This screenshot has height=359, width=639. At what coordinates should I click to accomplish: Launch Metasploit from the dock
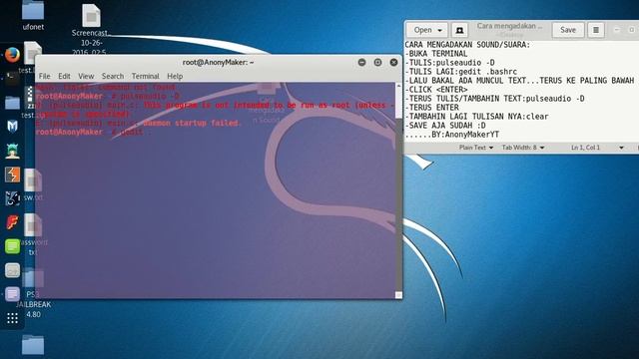pos(12,127)
